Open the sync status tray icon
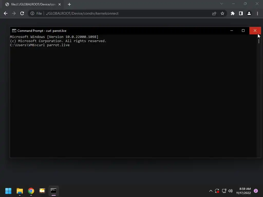 click(217, 191)
